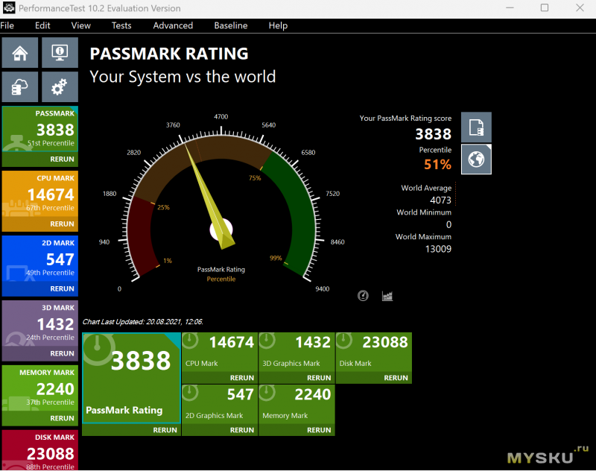Open the Tests menu
The image size is (596, 471).
click(121, 25)
